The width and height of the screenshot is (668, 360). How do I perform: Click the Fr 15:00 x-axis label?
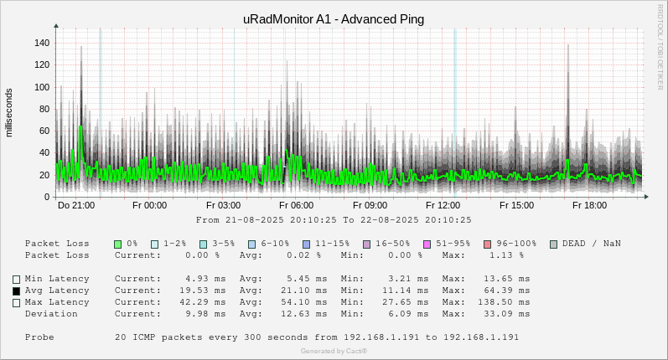(517, 205)
